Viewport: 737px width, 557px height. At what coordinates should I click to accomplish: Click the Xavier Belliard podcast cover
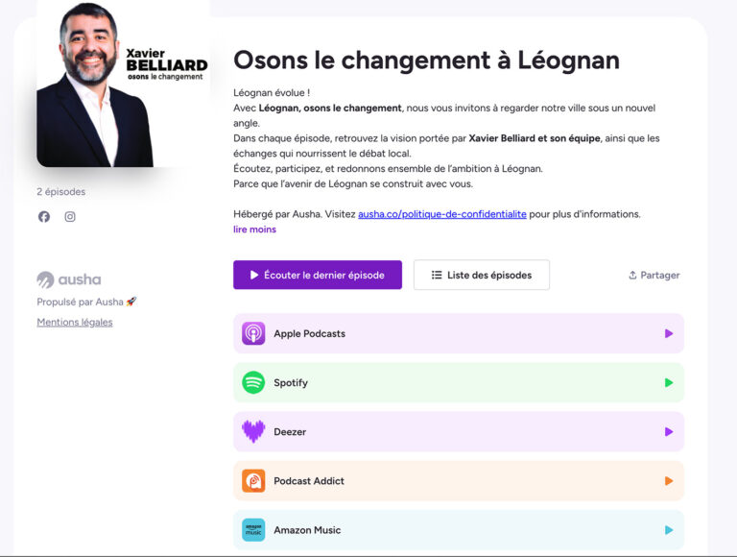pos(123,83)
